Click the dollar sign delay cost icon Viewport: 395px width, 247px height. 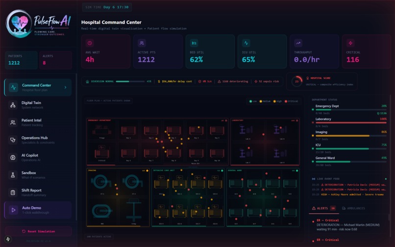[159, 82]
